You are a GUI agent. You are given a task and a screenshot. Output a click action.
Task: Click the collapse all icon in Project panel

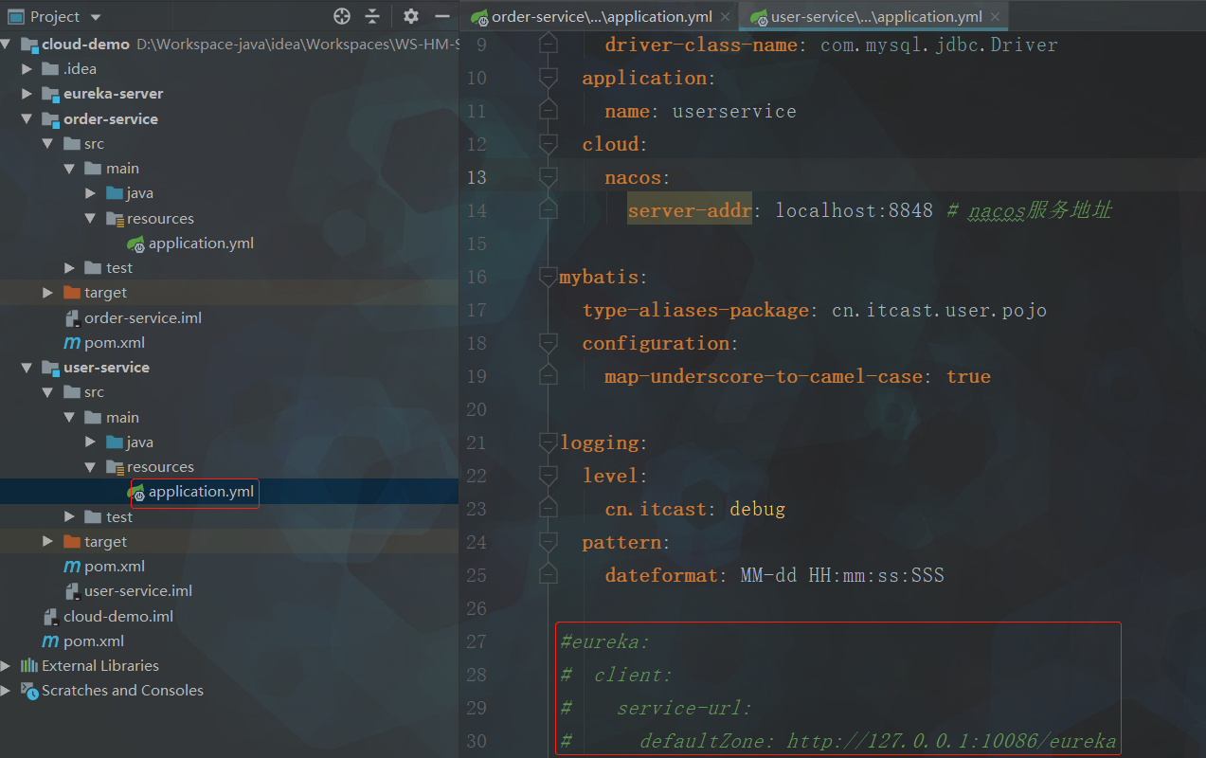pyautogui.click(x=372, y=16)
